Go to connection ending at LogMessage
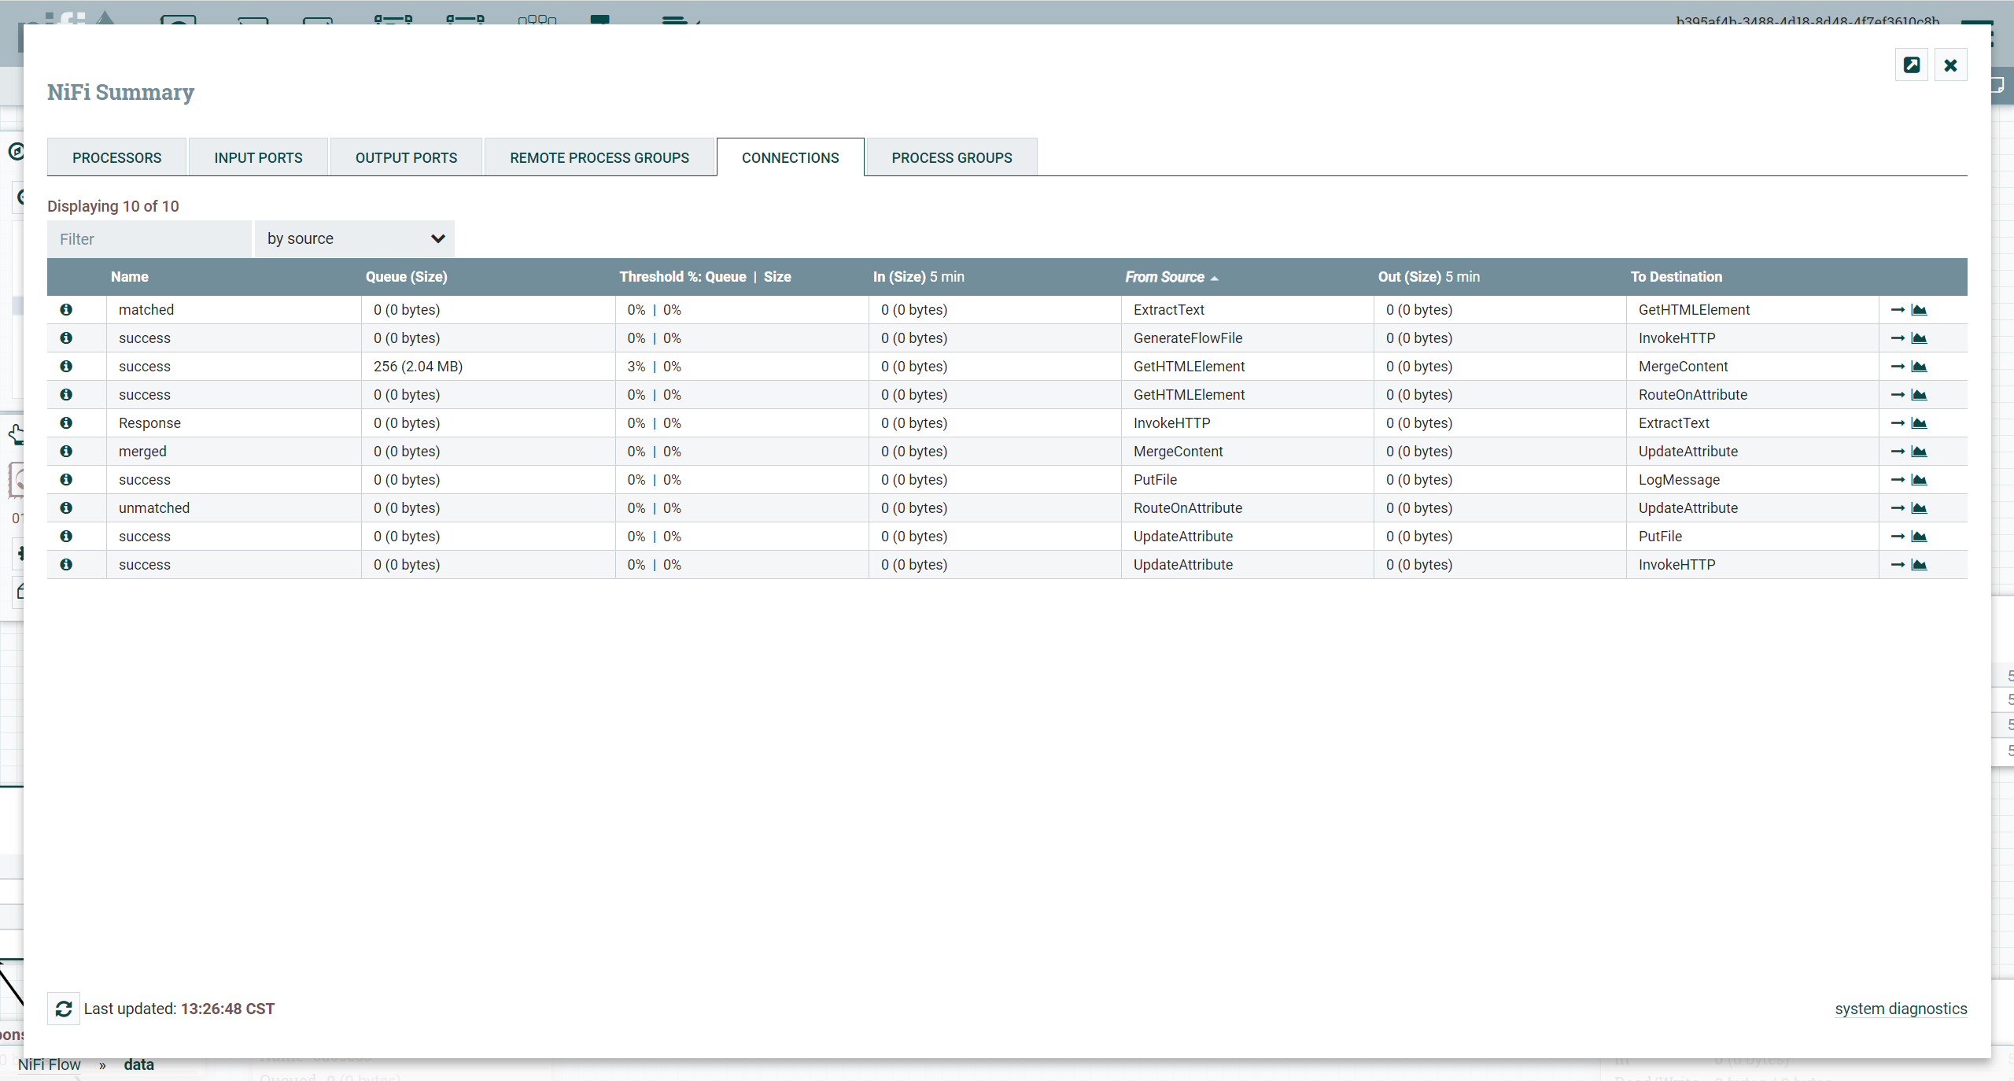 coord(1898,480)
